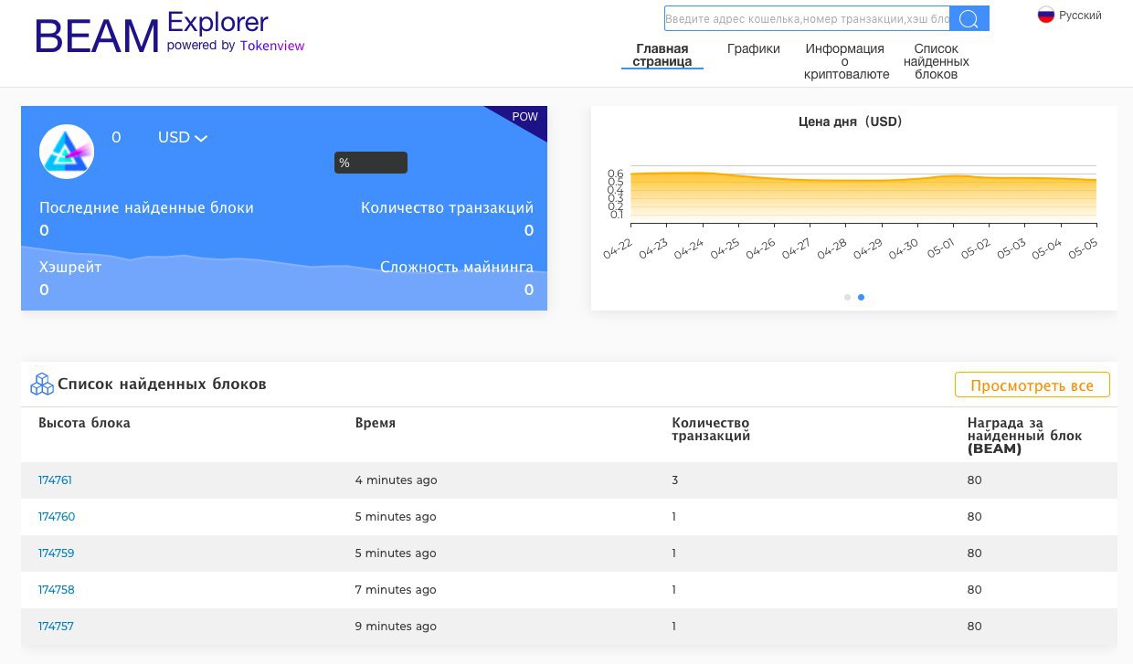Click the magnifier search button
This screenshot has height=664, width=1133.
[969, 18]
